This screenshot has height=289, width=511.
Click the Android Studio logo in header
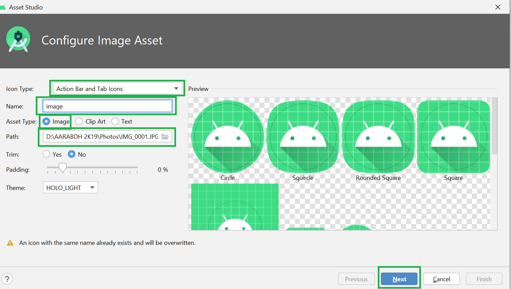coord(18,39)
